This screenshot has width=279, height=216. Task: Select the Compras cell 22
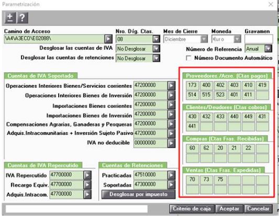tap(249, 149)
